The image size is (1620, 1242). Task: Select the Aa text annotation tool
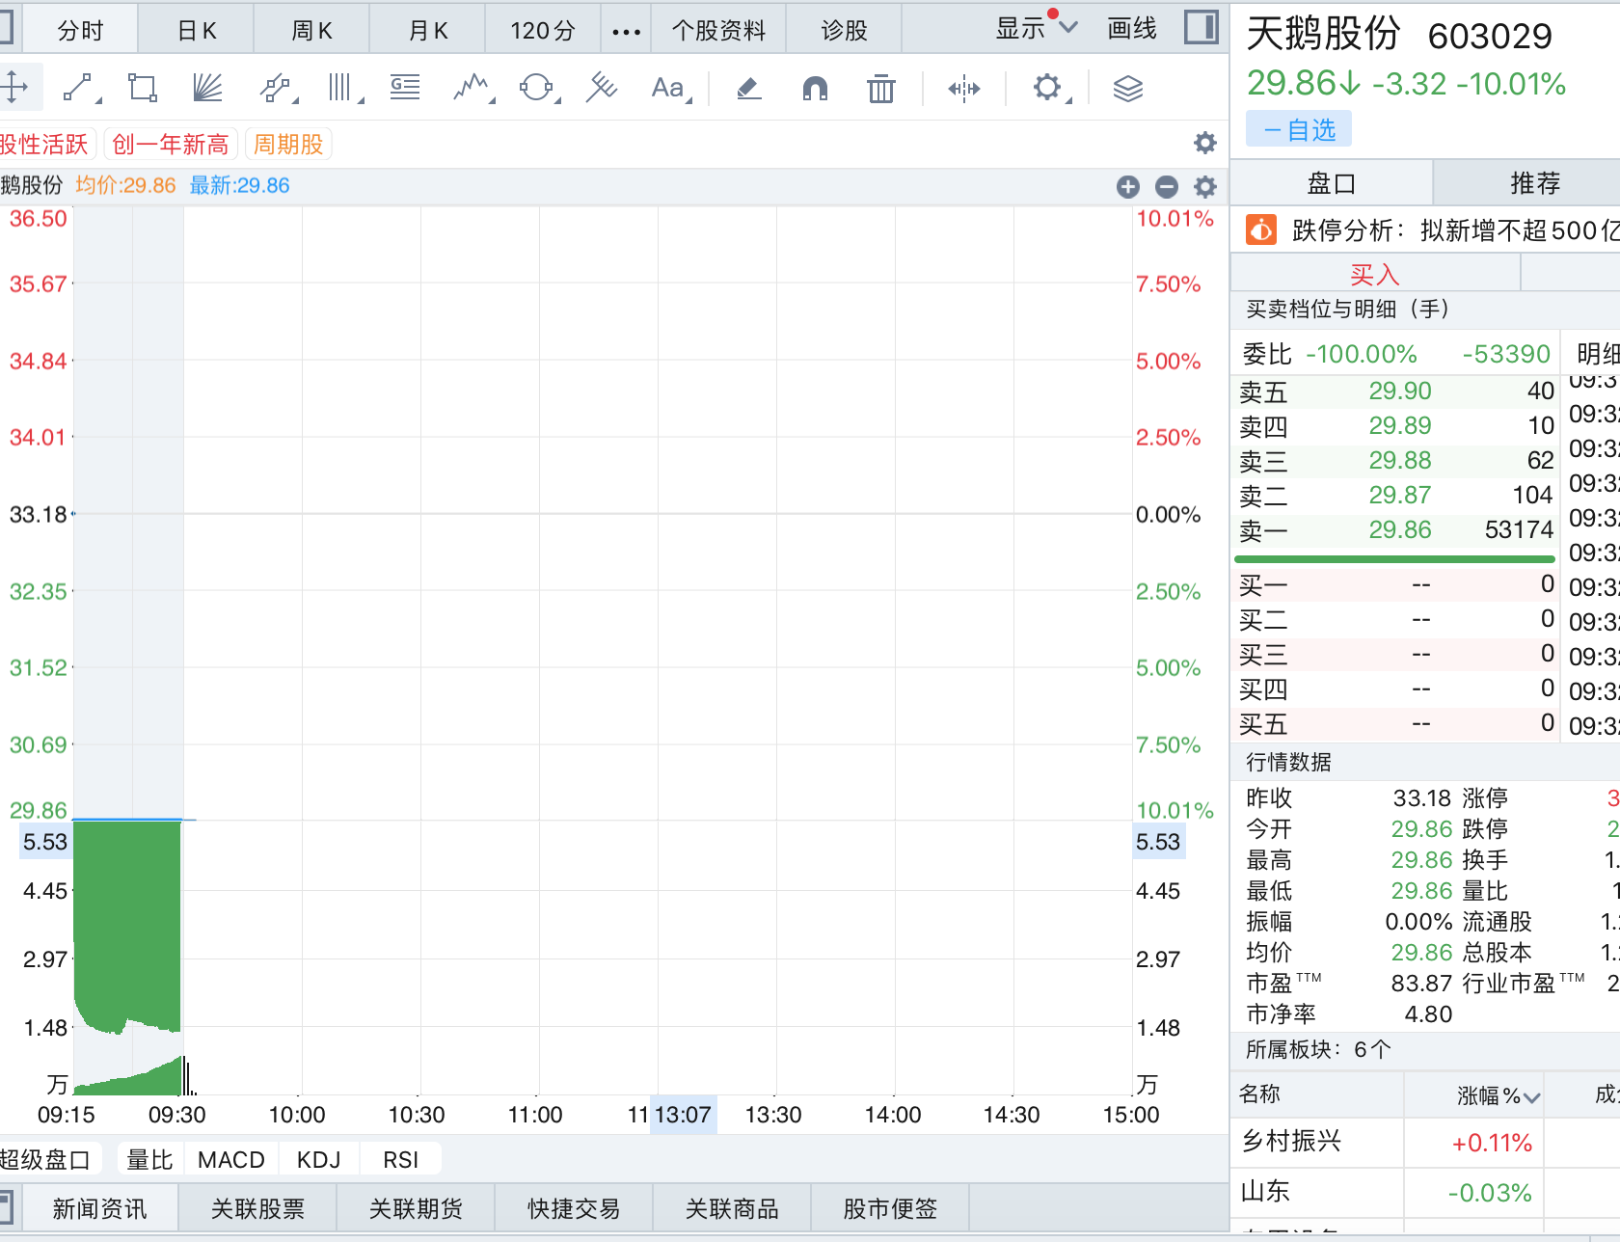[670, 88]
